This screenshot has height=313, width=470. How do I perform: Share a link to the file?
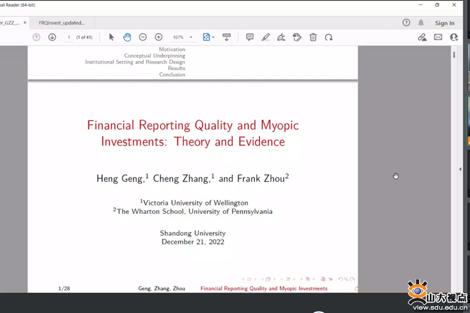(x=422, y=37)
